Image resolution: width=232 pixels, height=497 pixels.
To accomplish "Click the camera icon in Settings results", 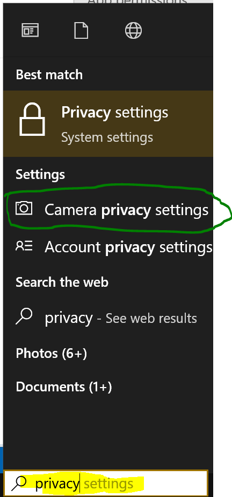I will [x=24, y=209].
